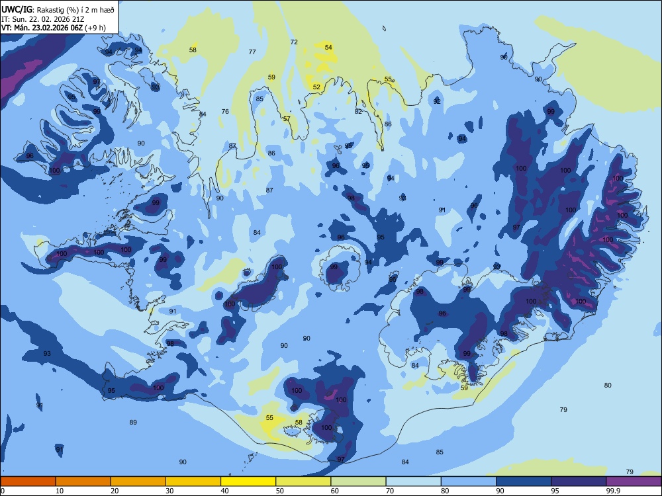662x496 pixels.
Task: Select the 30–40 golden legend swatch
Action: point(193,481)
